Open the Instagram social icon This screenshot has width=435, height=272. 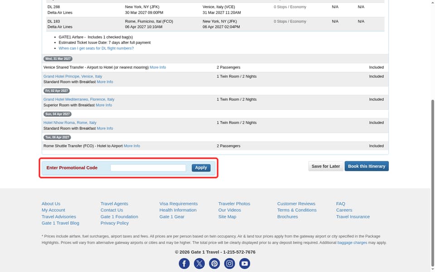point(229,263)
